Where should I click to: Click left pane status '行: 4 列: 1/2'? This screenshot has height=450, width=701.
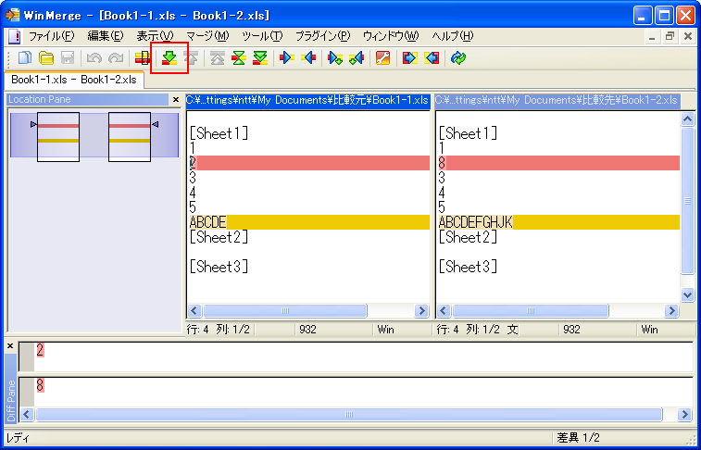pos(219,330)
